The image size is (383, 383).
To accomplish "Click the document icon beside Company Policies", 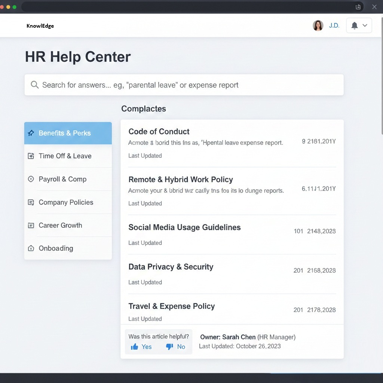I will point(31,202).
